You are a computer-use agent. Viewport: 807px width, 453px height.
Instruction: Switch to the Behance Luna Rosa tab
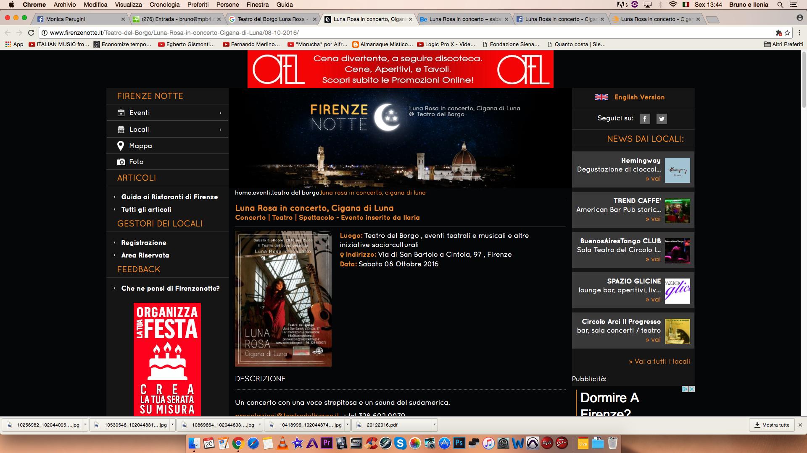464,19
